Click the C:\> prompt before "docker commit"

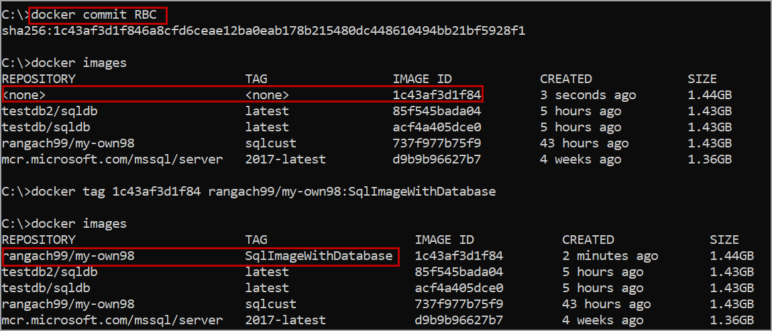coord(15,15)
